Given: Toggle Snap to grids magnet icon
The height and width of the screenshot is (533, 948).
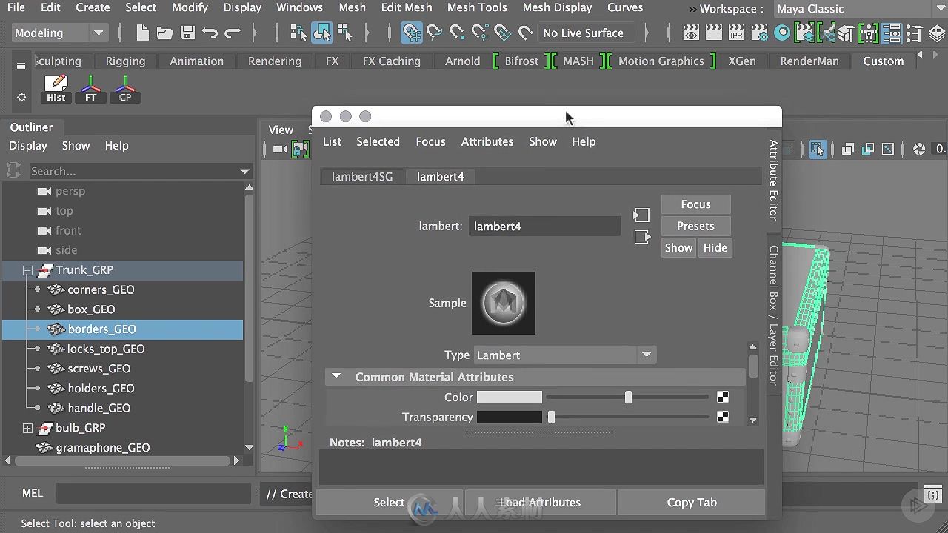Looking at the screenshot, I should point(412,33).
